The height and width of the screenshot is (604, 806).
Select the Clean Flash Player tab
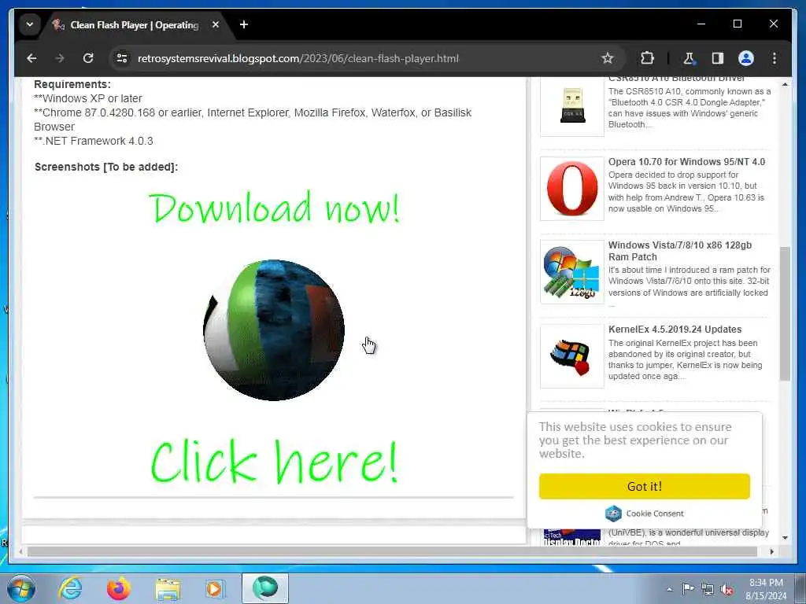(135, 24)
